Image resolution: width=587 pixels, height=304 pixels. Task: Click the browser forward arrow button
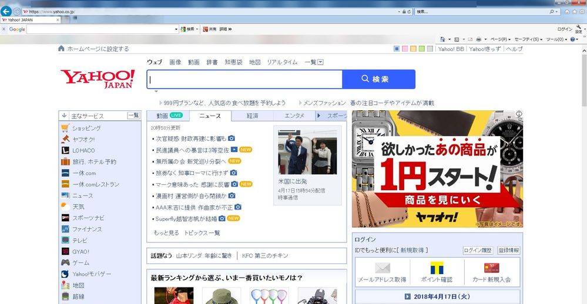coord(17,12)
